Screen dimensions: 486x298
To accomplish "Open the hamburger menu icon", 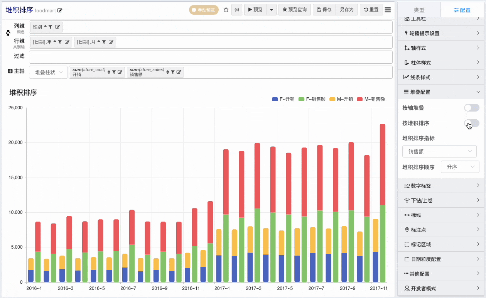I will pyautogui.click(x=388, y=10).
